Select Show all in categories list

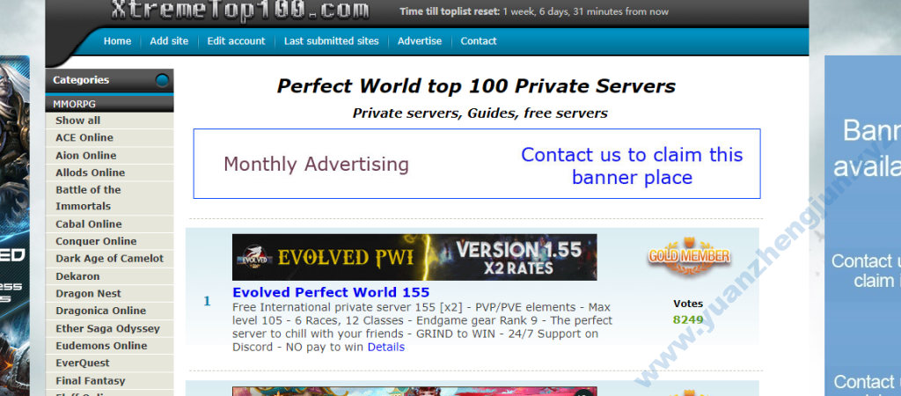pyautogui.click(x=78, y=121)
